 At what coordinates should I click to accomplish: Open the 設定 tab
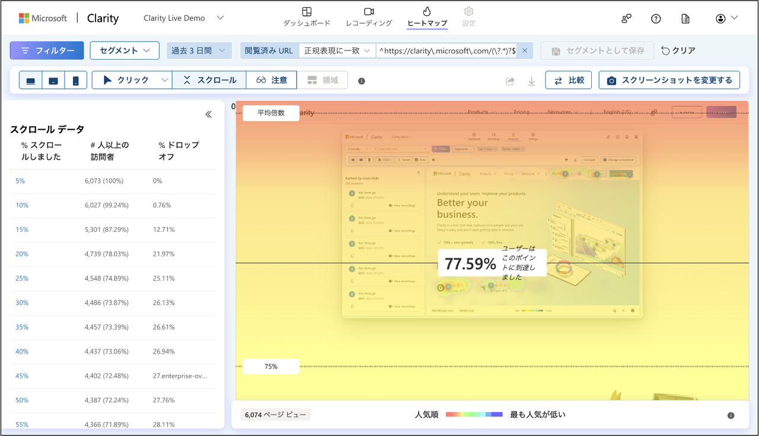(468, 17)
